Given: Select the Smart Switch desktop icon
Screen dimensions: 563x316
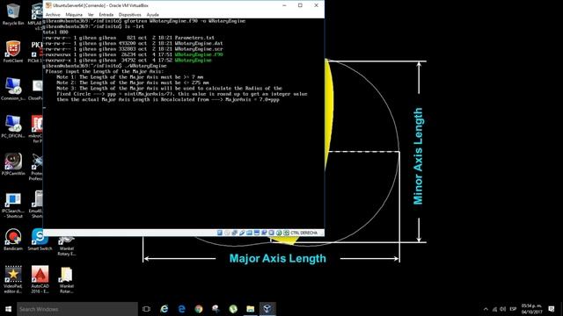Looking at the screenshot, I should coord(40,240).
